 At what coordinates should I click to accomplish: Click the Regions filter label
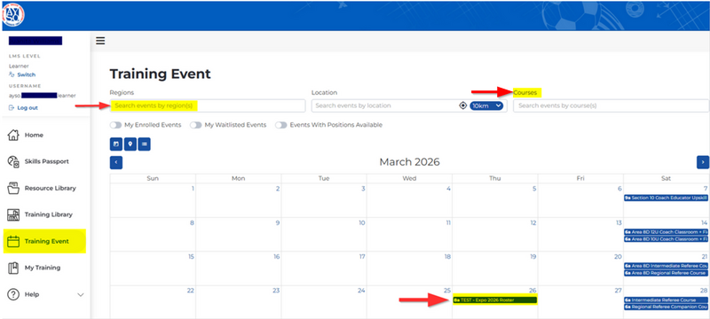click(122, 93)
